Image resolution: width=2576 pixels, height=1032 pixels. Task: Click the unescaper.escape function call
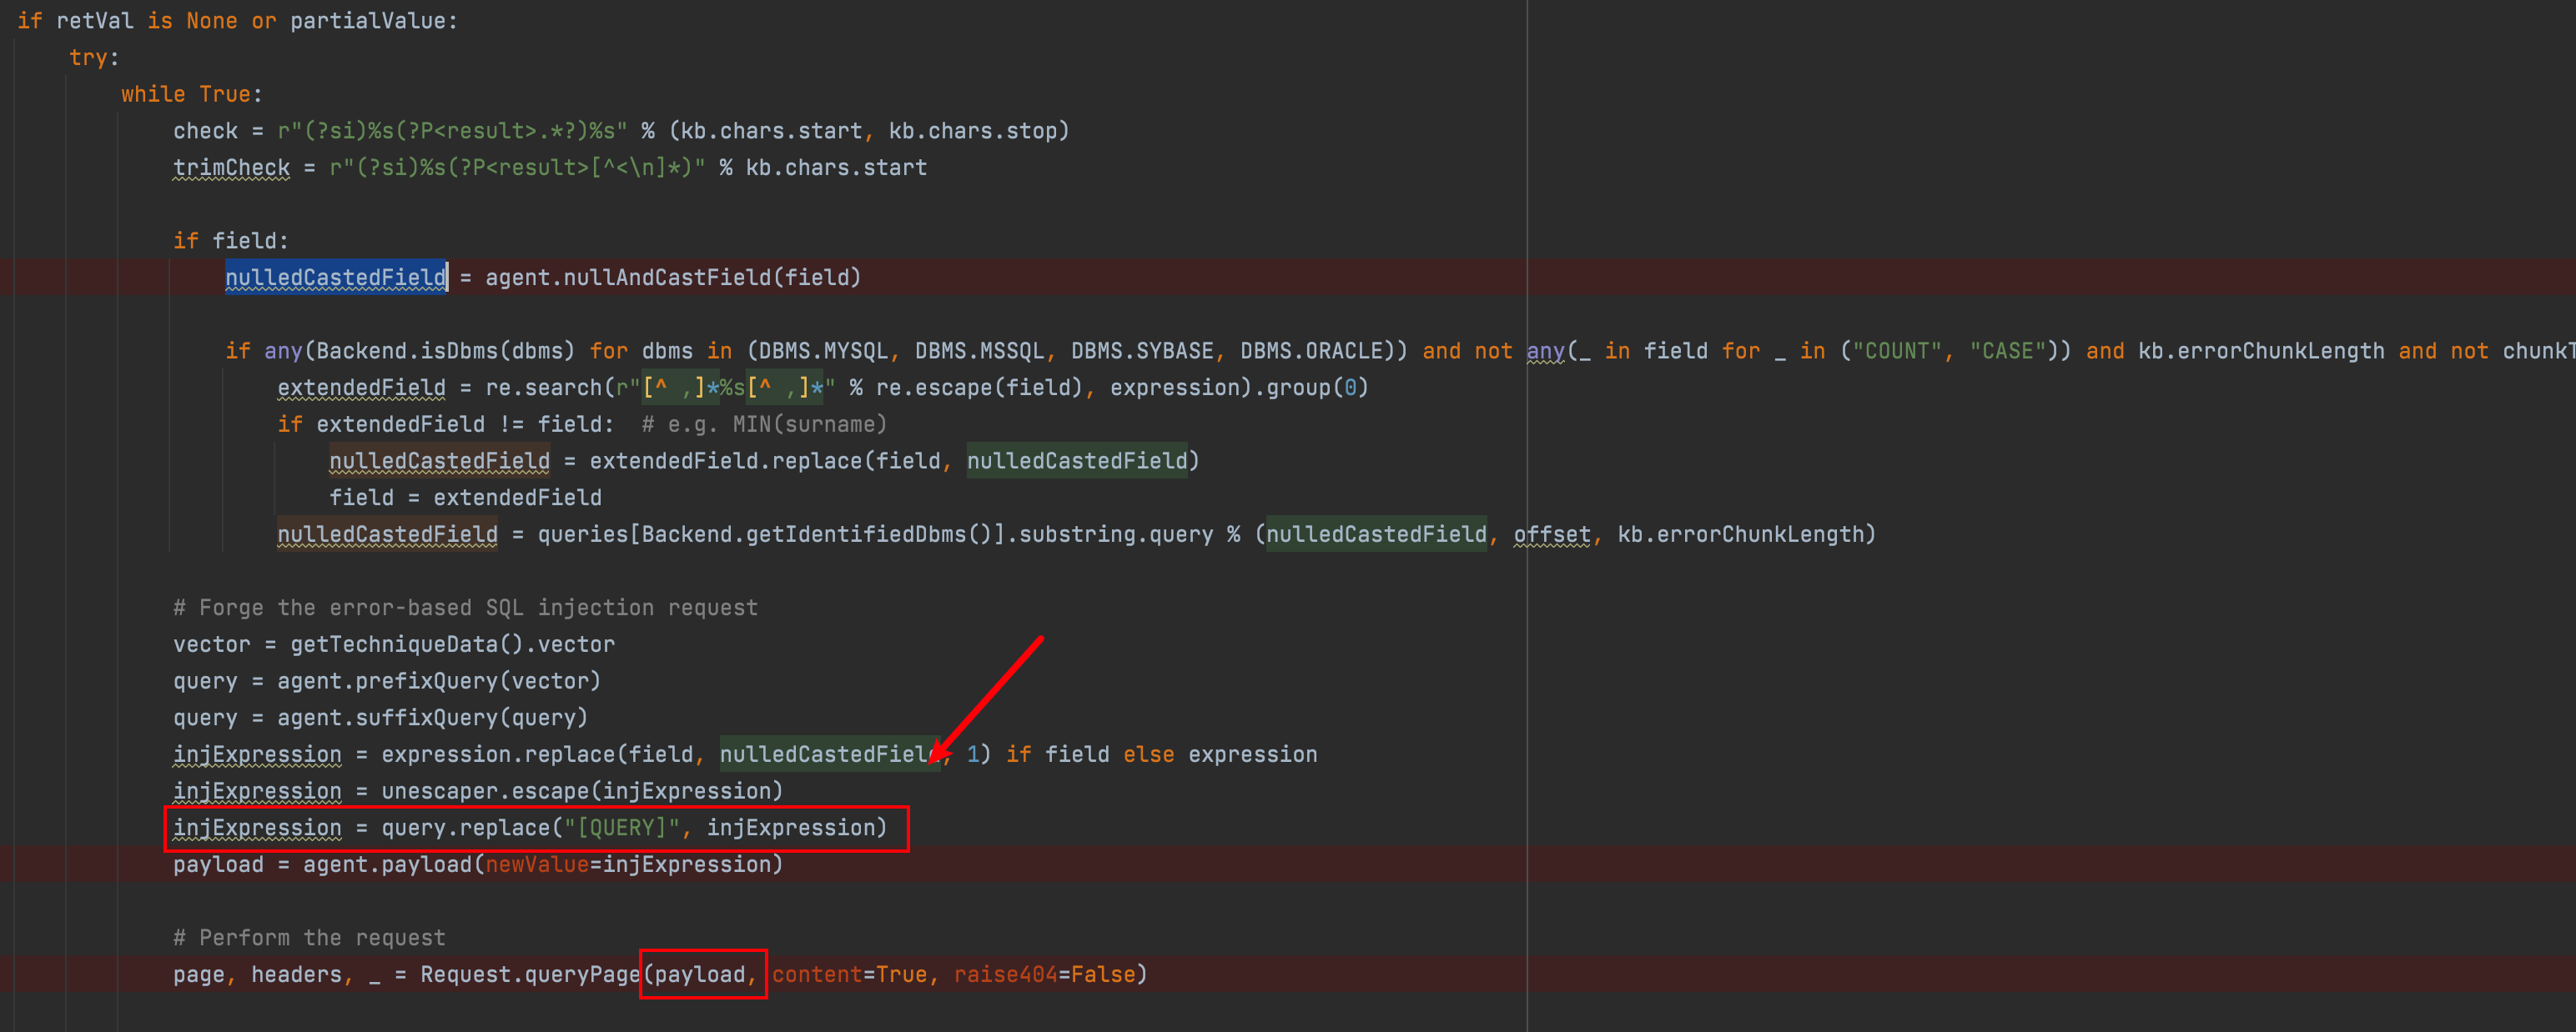click(x=485, y=791)
